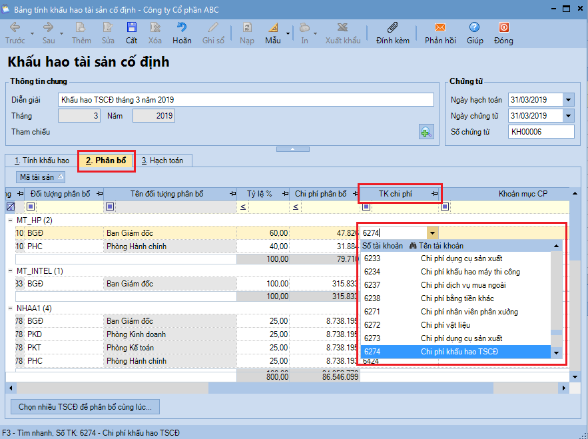Open the In print options arrow
The image size is (588, 439).
(316, 33)
